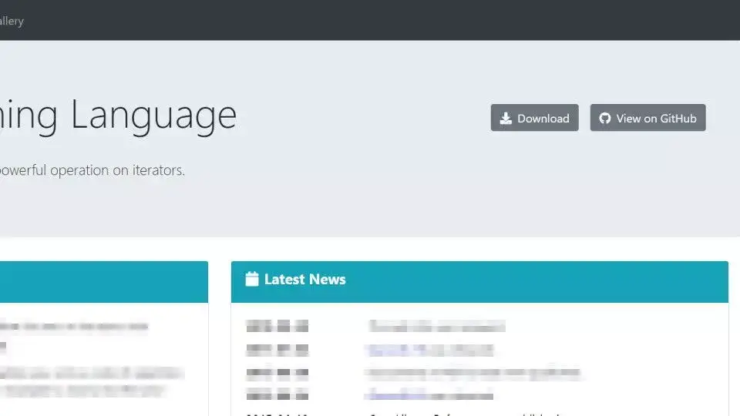Select the Latest News panel title
The width and height of the screenshot is (740, 416).
pos(304,279)
